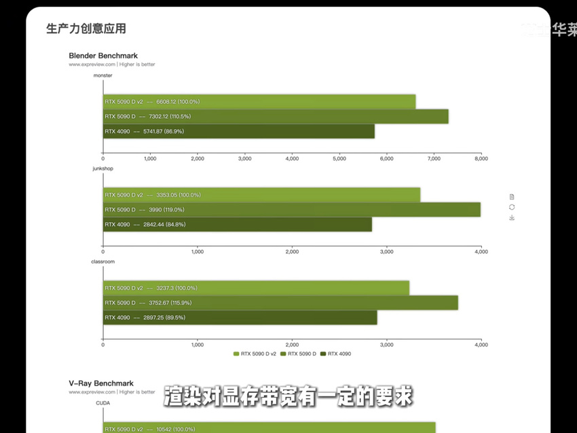Toggle RTX 4090 legend series

(339, 354)
